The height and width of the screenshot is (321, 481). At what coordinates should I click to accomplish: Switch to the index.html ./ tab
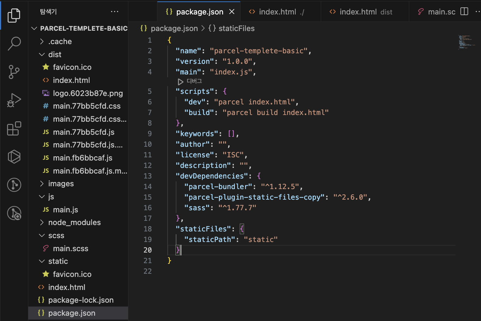coord(281,12)
